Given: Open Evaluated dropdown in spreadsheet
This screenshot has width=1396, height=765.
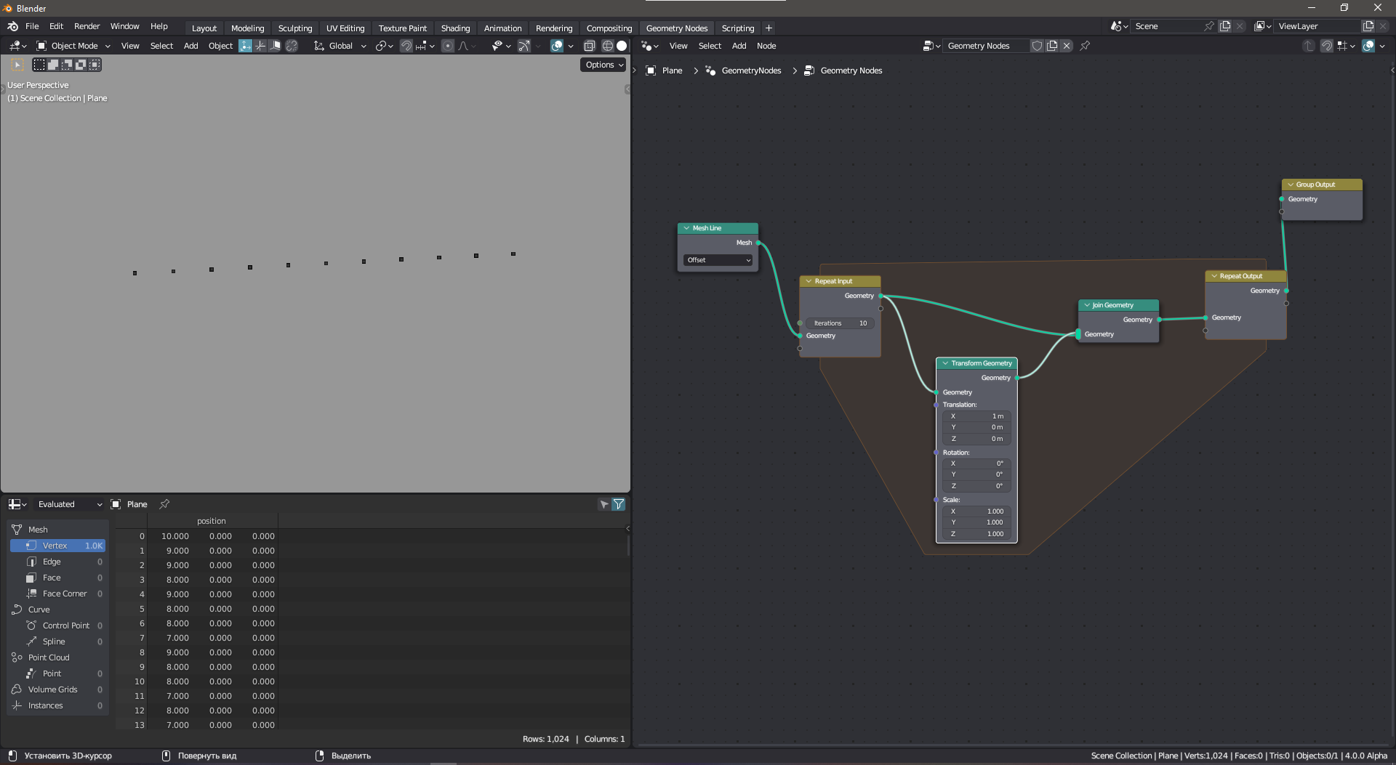Looking at the screenshot, I should [69, 504].
